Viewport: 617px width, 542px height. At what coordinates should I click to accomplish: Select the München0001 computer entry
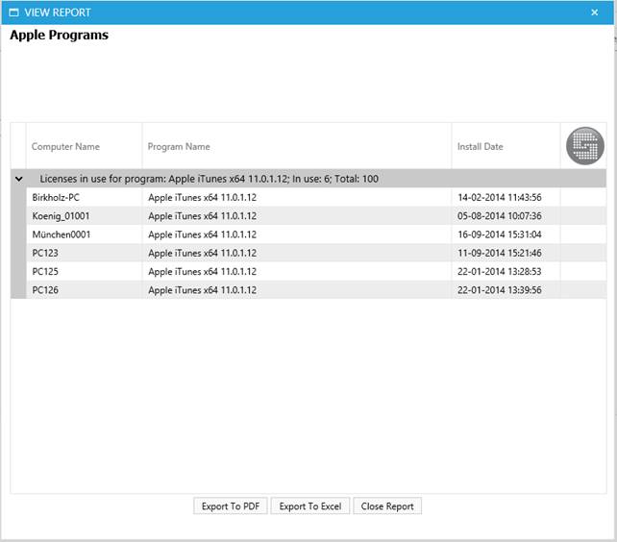coord(62,234)
